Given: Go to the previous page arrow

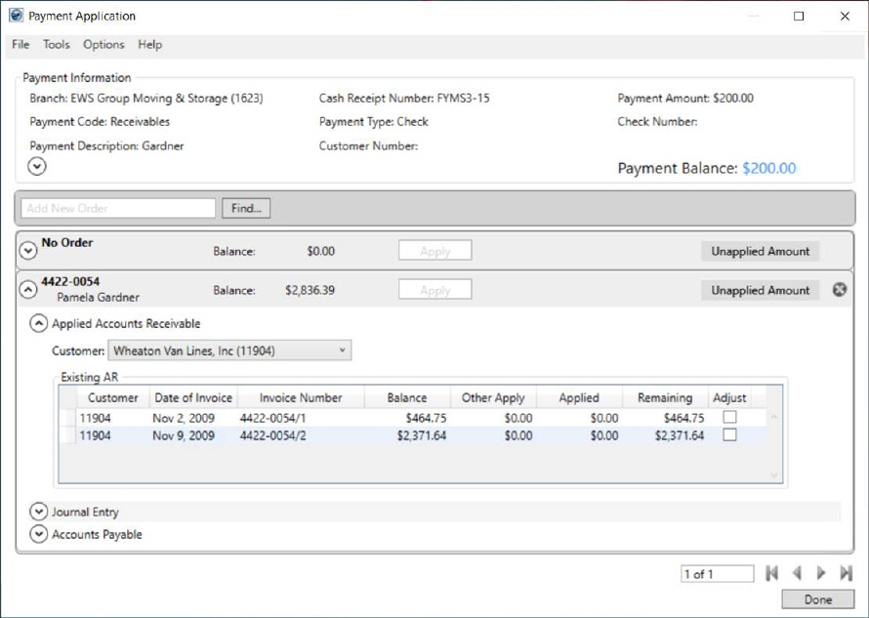Looking at the screenshot, I should pyautogui.click(x=797, y=574).
